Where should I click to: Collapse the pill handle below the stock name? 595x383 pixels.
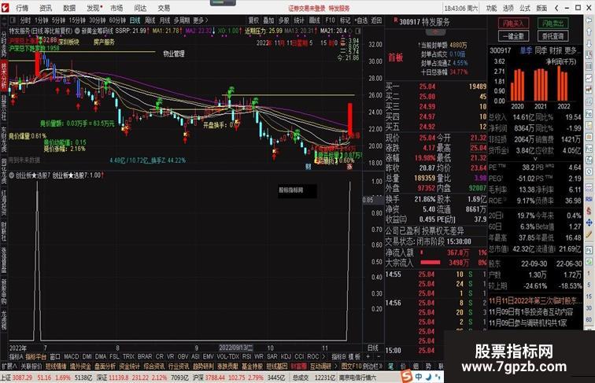(435, 32)
